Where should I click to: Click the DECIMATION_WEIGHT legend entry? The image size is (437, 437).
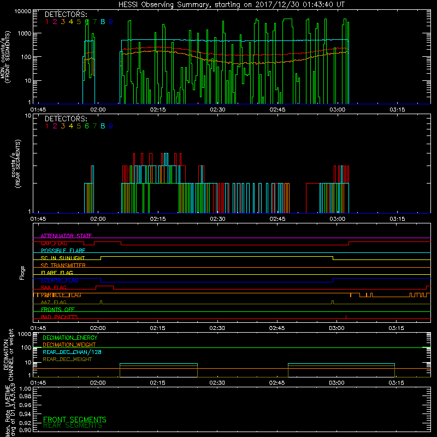[x=69, y=345]
